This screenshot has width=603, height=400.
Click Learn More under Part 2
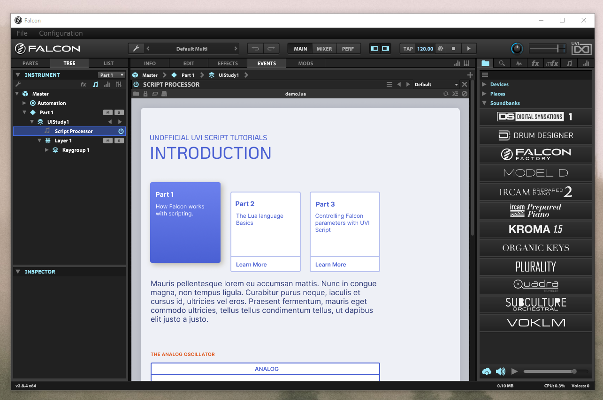(x=251, y=265)
